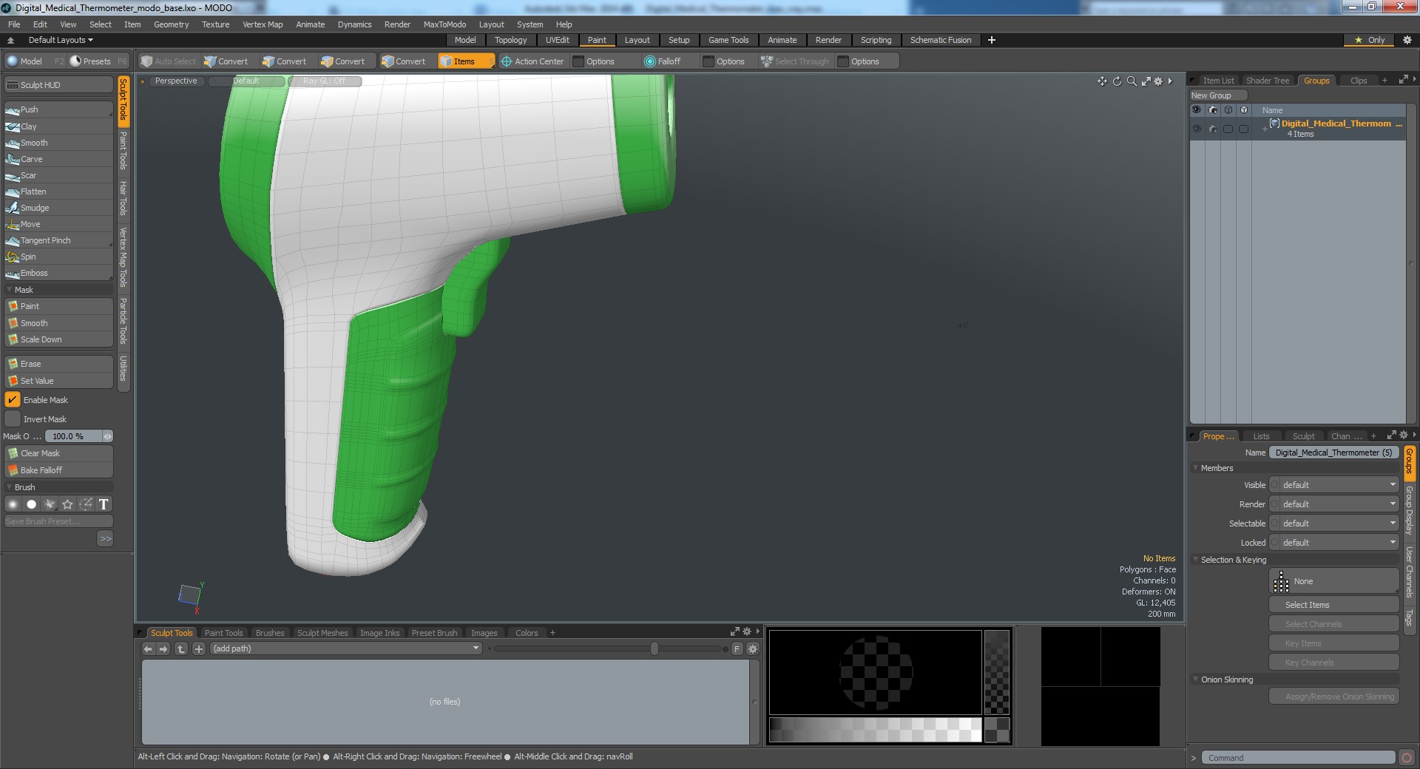Screen dimensions: 1420x769
Task: Select the Clay sculpt tool
Action: 58,126
